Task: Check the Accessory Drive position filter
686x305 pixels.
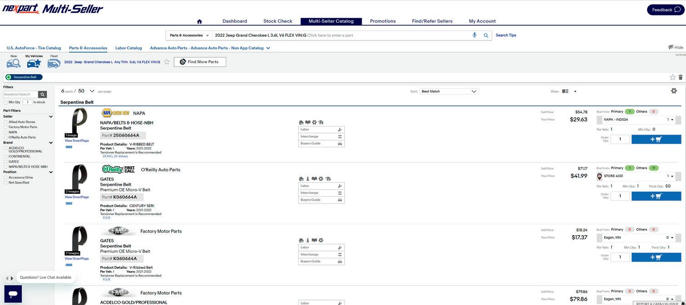Action: coord(5,177)
